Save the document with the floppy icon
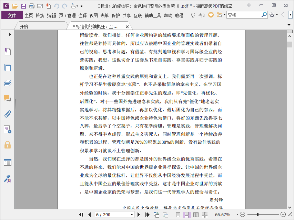This screenshot has height=220, width=294. 23,6
